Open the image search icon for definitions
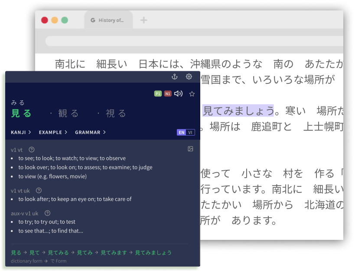 tap(190, 149)
